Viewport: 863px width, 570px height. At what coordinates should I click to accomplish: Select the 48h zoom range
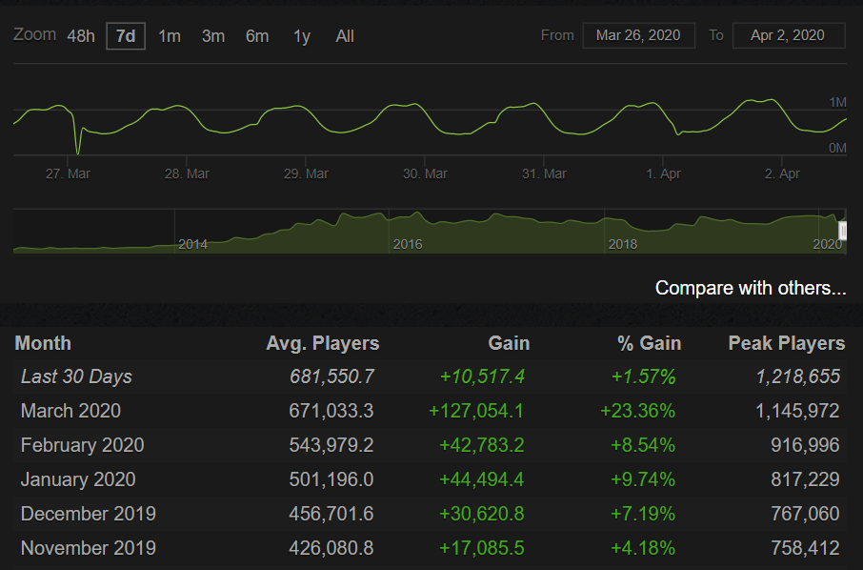tap(81, 35)
